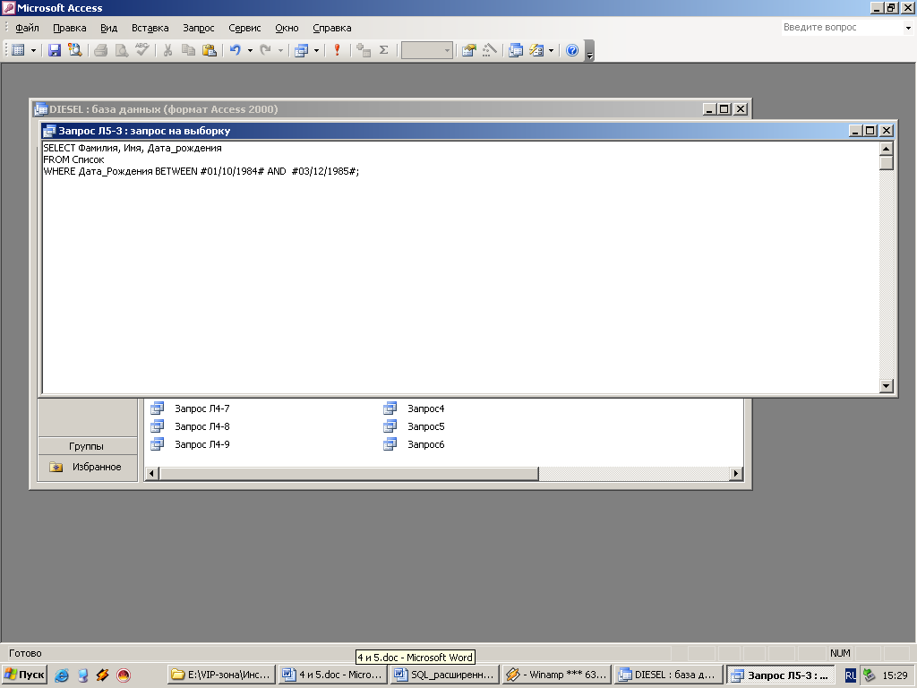The height and width of the screenshot is (688, 917).
Task: Click the Copy toolbar icon
Action: coord(188,50)
